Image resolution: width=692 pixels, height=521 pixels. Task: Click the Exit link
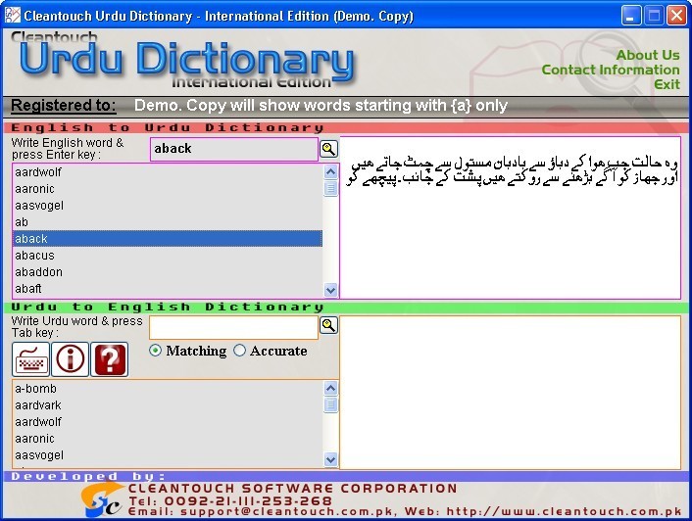667,84
